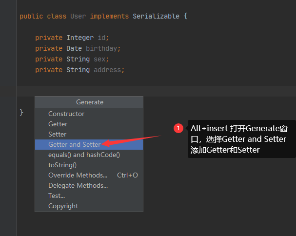The image size is (296, 236).
Task: Click the closing brace of the class
Action: (x=21, y=112)
